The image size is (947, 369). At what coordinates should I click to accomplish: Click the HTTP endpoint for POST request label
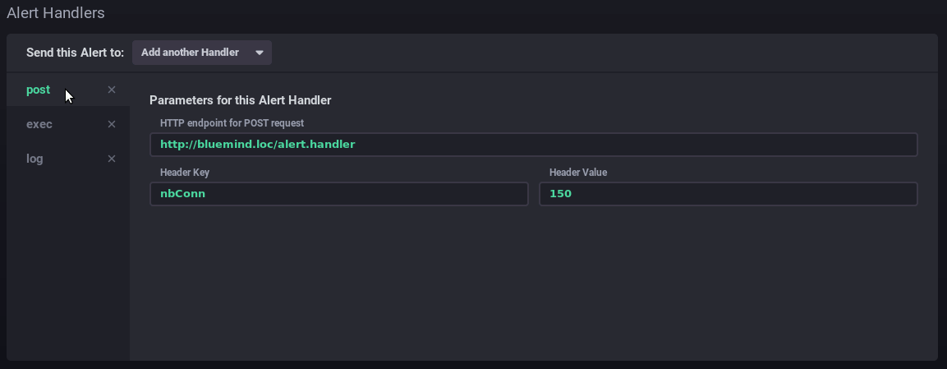pos(232,123)
